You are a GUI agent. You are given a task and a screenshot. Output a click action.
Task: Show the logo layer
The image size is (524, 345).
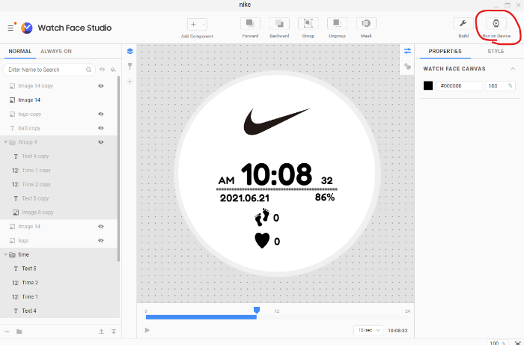[x=100, y=240]
